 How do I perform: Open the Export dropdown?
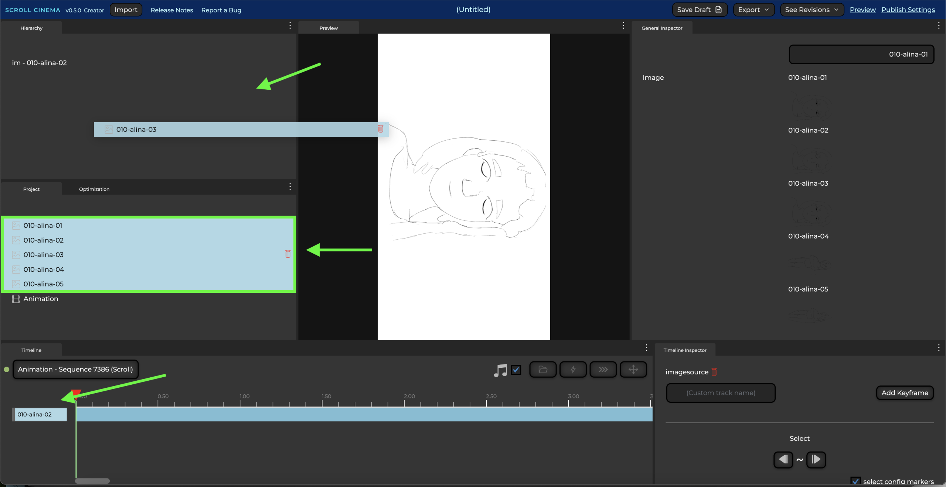point(753,10)
